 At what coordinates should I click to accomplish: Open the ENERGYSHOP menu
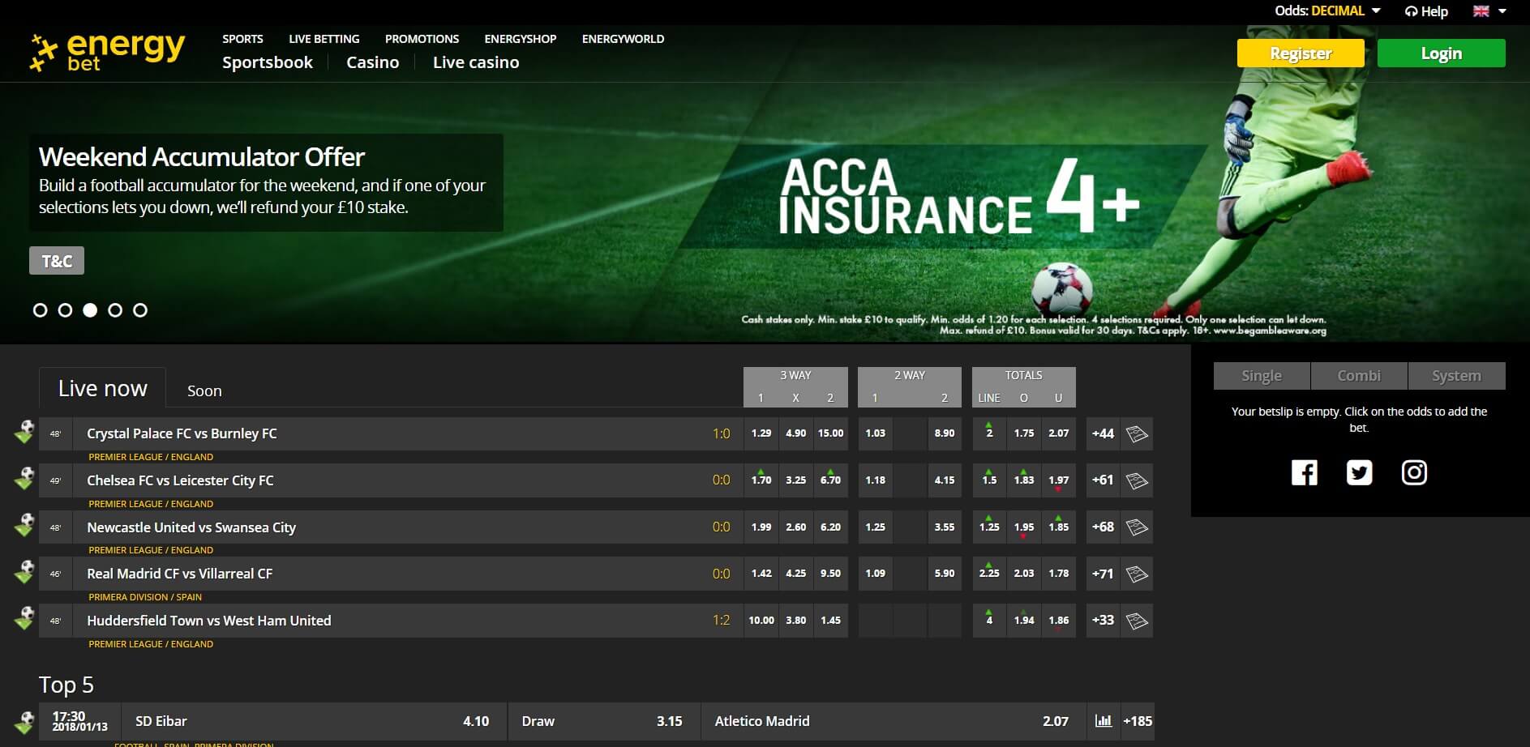[x=521, y=39]
